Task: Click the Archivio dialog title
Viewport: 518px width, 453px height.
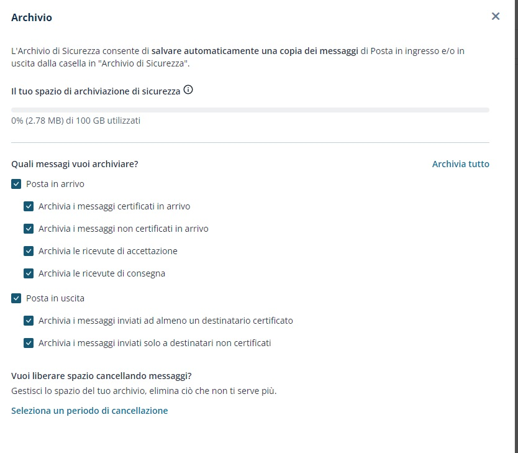Action: coord(32,17)
